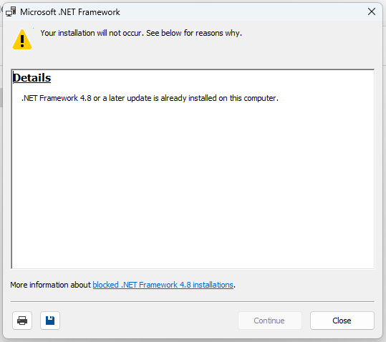Click the 'Microsoft .NET Framework' title text
Screen dimensions: 386x342
coord(70,11)
